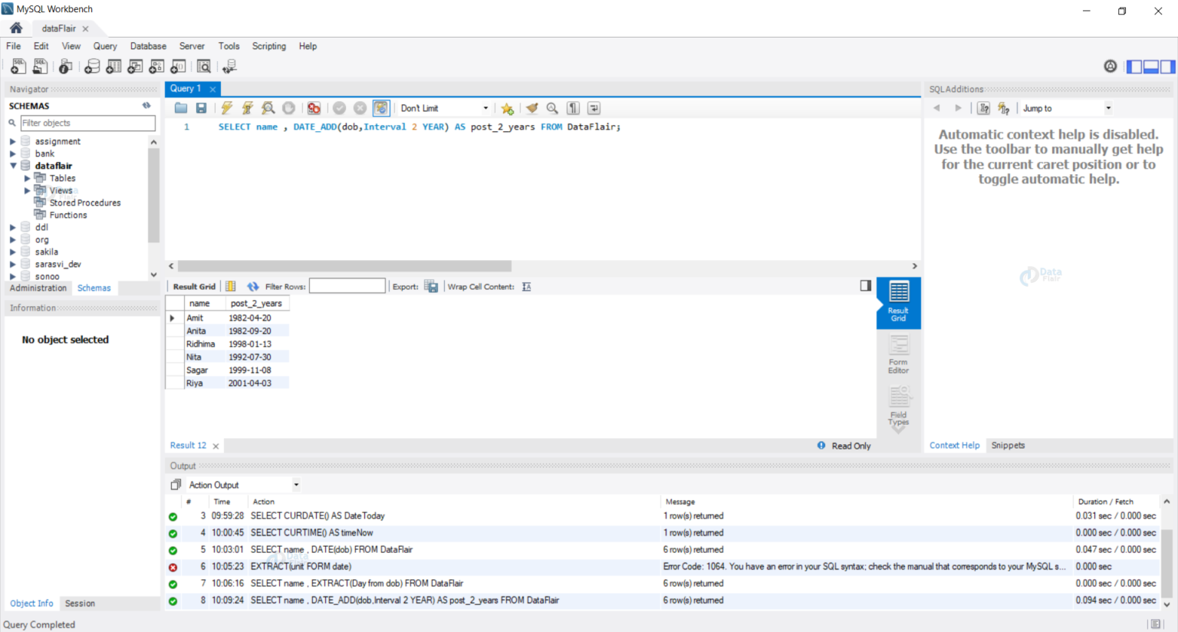Save current statement as snippet (star icon)
The height and width of the screenshot is (632, 1178).
507,108
